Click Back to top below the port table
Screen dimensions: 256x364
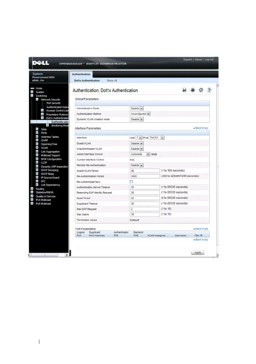tap(201, 240)
